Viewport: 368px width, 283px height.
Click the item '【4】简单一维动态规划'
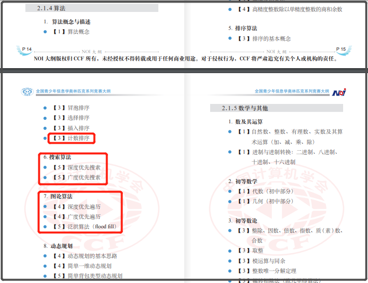(82, 266)
